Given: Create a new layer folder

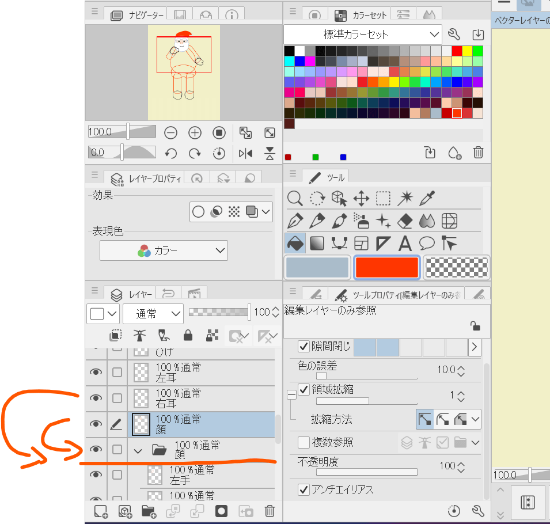Looking at the screenshot, I should tap(149, 511).
